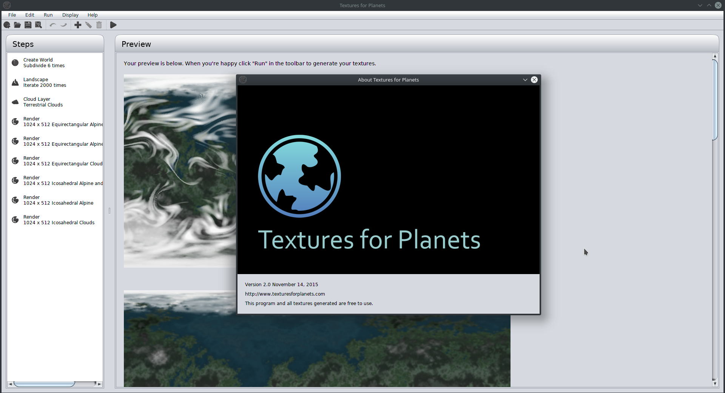Select the Cloud Layer Terrestrial Clouds step
The image size is (725, 393).
pyautogui.click(x=55, y=102)
